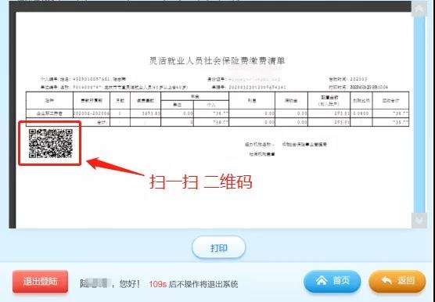Click the house icon on 首页 button

tap(322, 281)
